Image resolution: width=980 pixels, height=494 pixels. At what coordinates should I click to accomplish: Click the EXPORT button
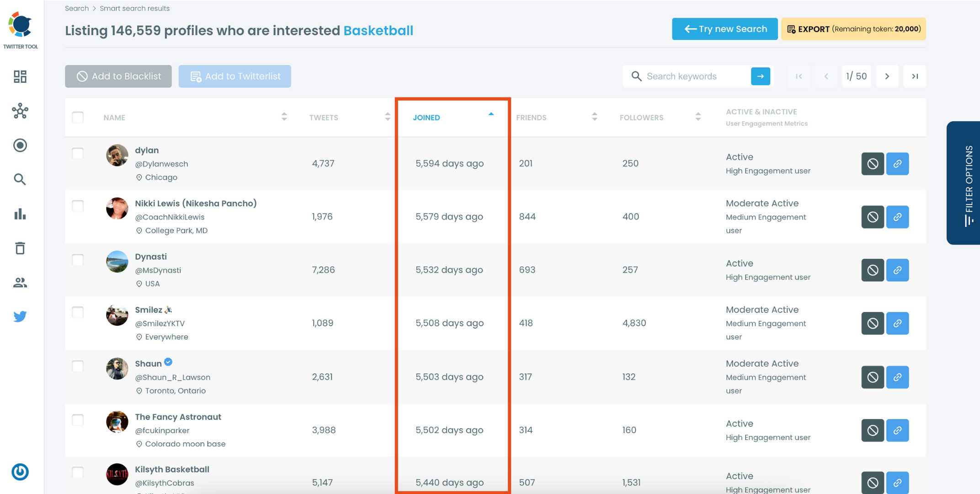(x=853, y=29)
